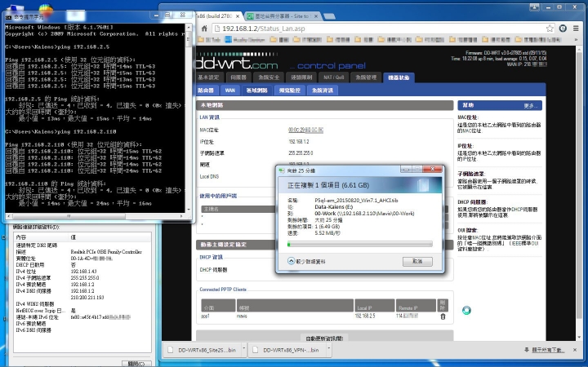
Task: Cancel the file copy with 取消 button
Action: pyautogui.click(x=416, y=261)
